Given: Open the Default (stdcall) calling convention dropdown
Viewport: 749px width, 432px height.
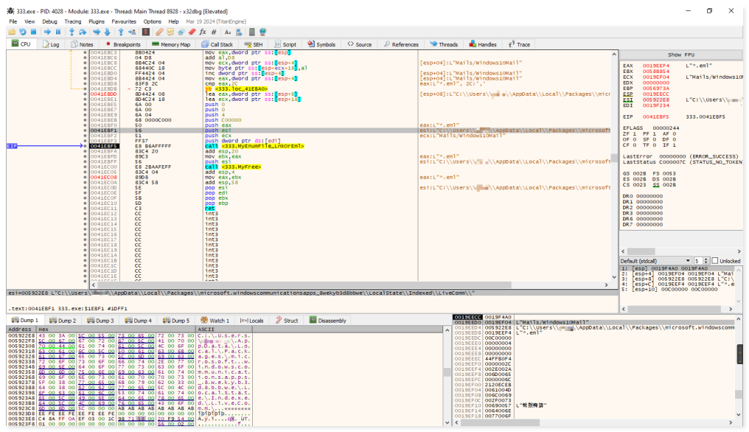Looking at the screenshot, I should click(654, 261).
